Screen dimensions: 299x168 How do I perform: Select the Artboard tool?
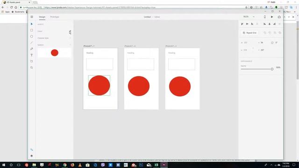tap(32, 61)
